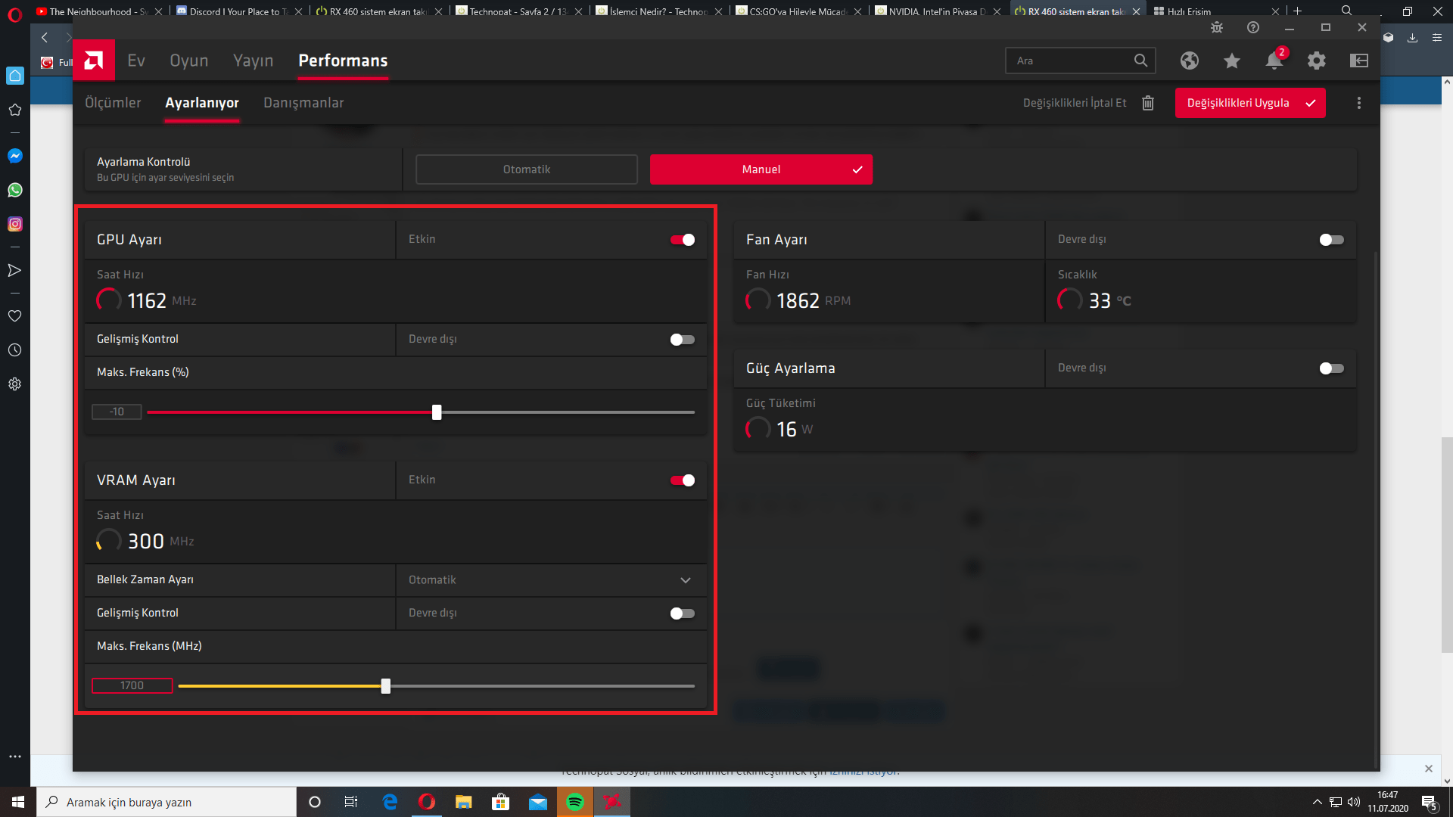Click the help question mark icon
Viewport: 1453px width, 817px height.
[1253, 27]
